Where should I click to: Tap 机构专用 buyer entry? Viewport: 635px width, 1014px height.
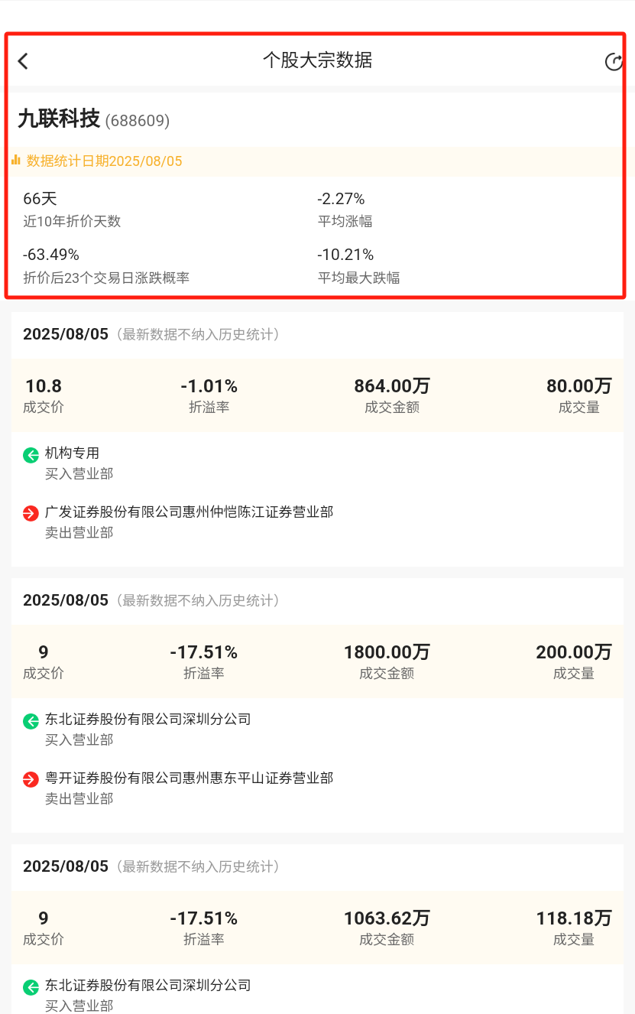(x=72, y=453)
